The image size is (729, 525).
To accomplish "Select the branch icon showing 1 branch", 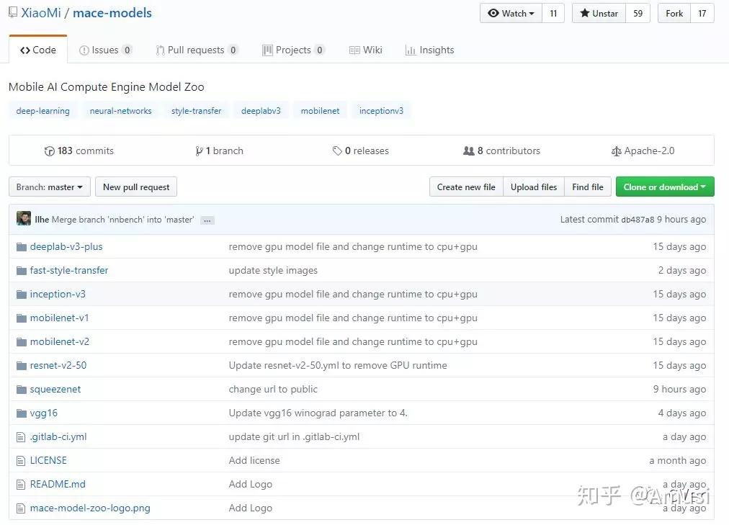I will 200,151.
